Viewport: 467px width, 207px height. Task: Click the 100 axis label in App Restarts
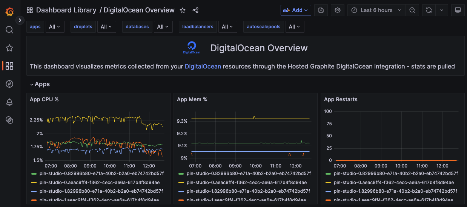click(328, 111)
